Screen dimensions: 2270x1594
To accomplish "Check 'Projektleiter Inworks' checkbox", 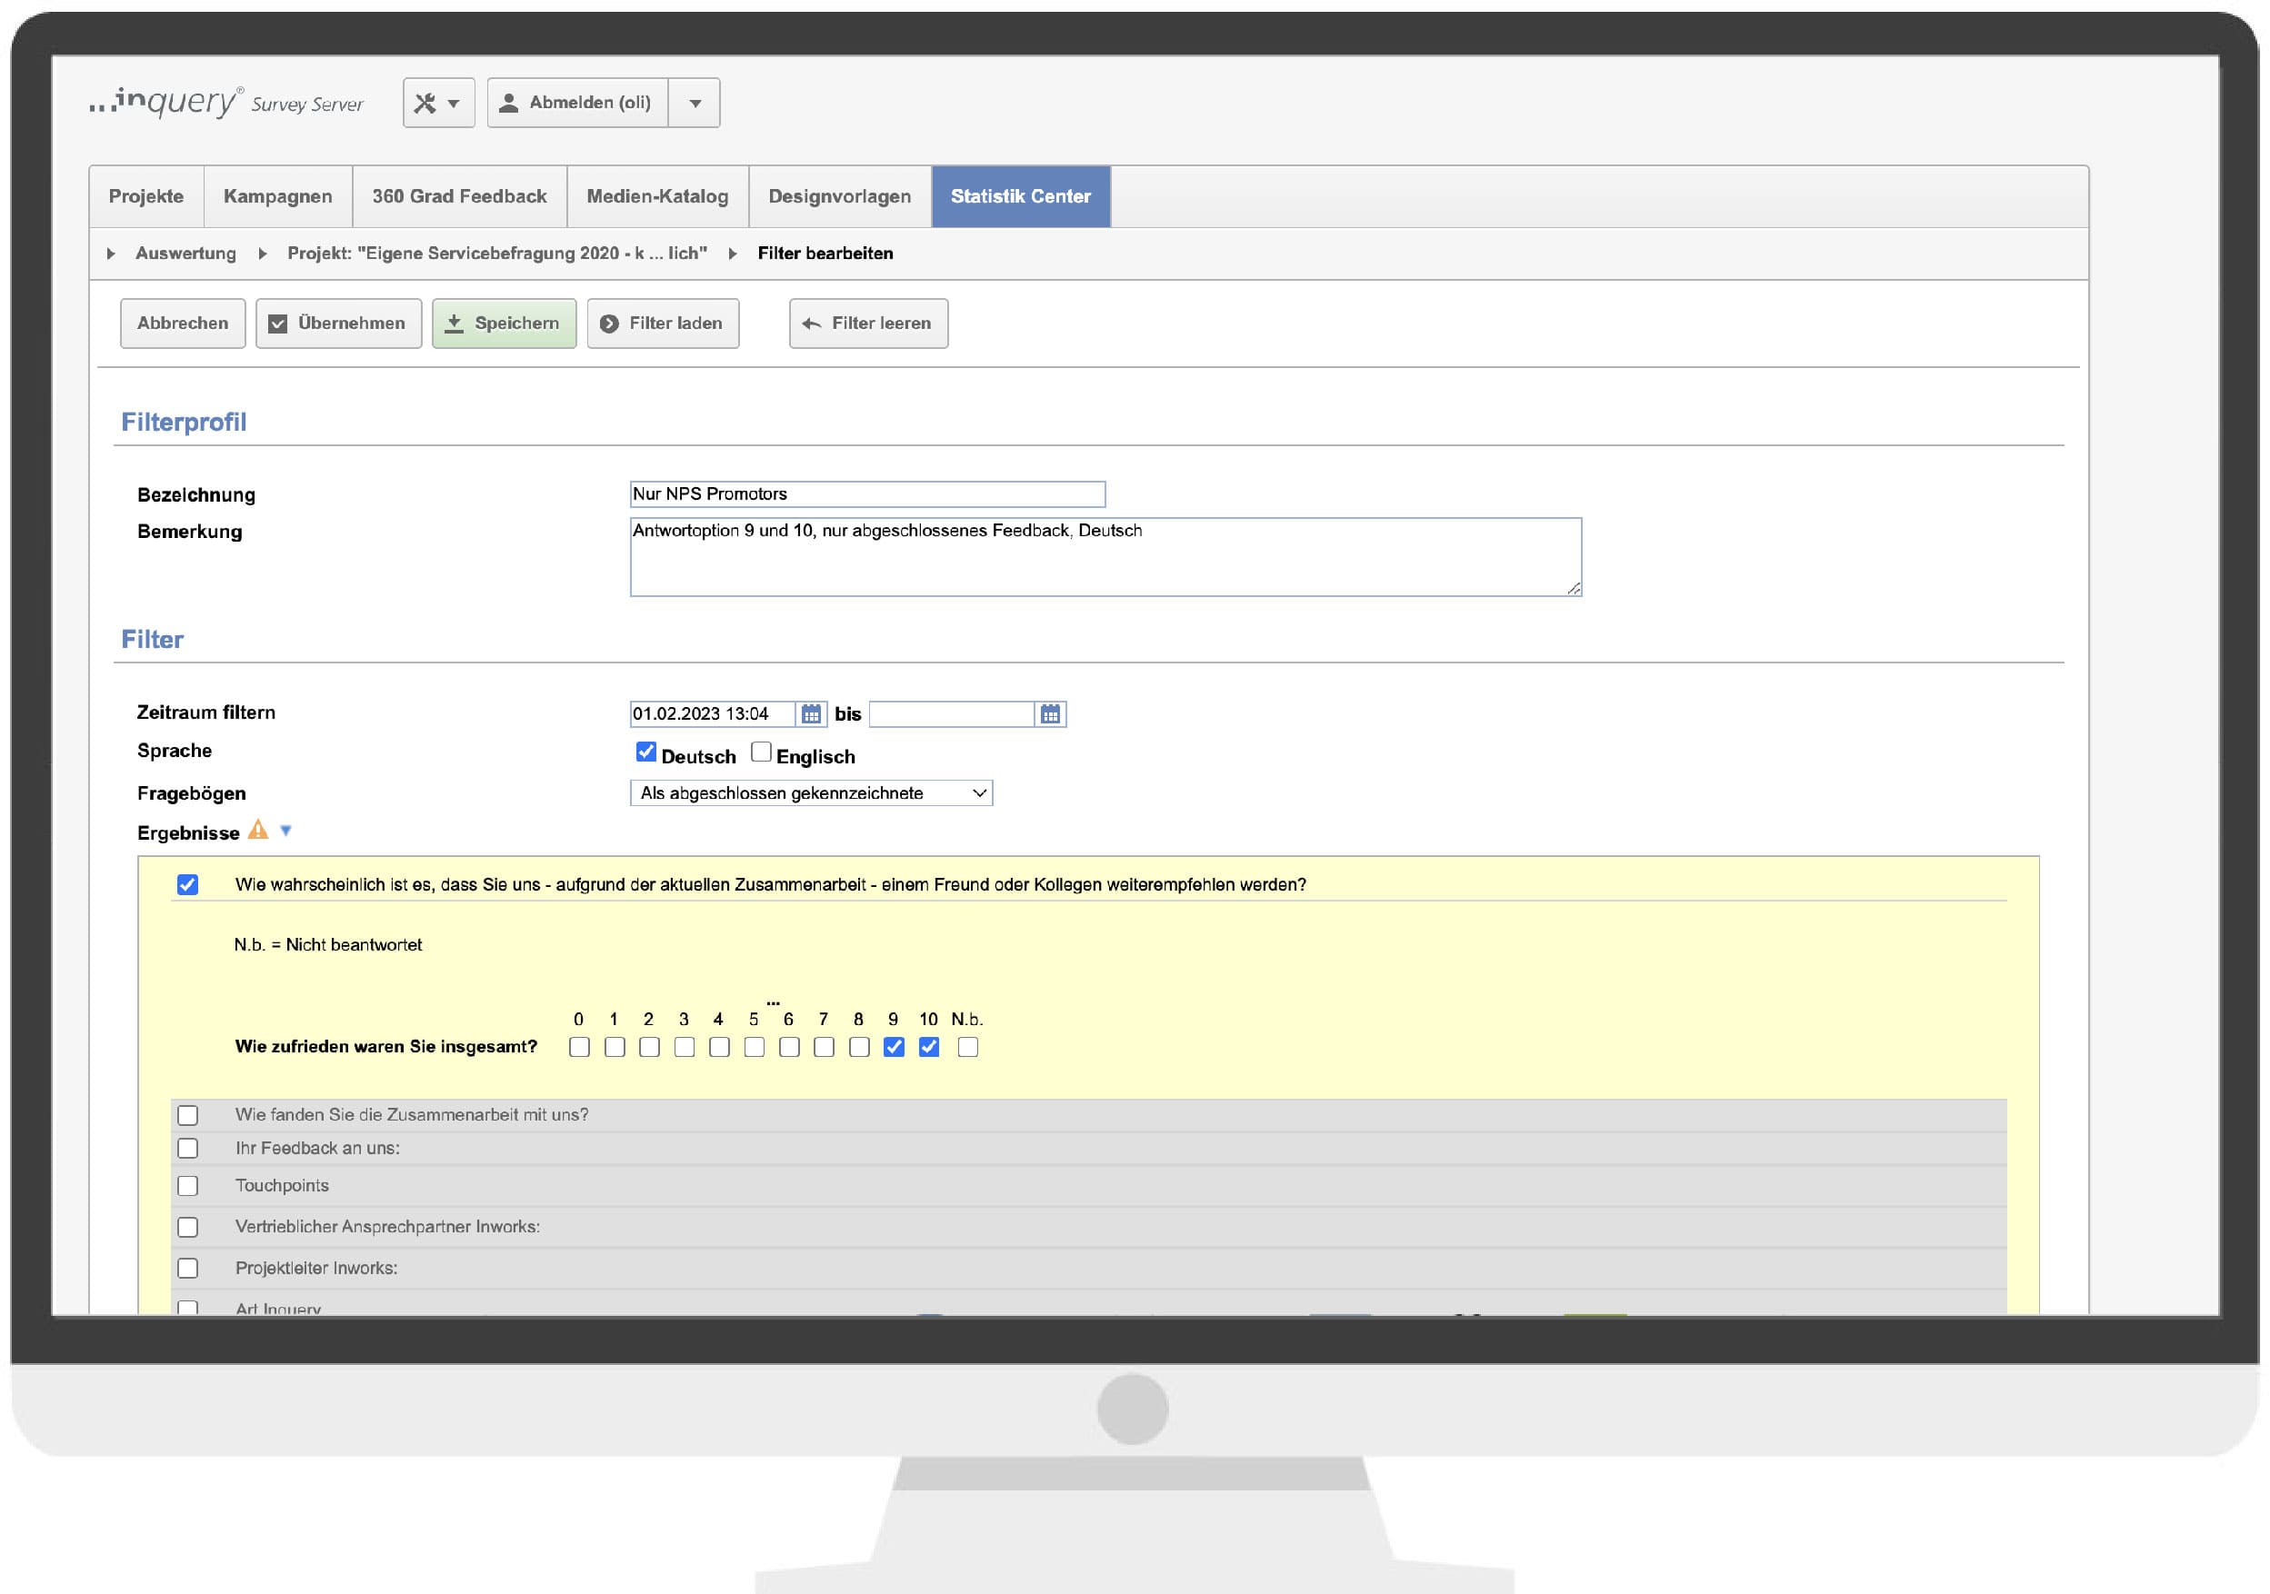I will pos(188,1268).
